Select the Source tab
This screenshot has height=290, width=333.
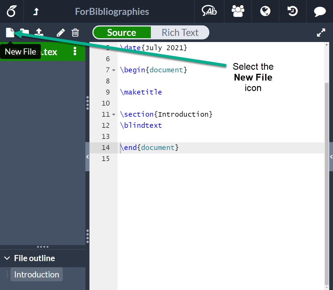[122, 32]
